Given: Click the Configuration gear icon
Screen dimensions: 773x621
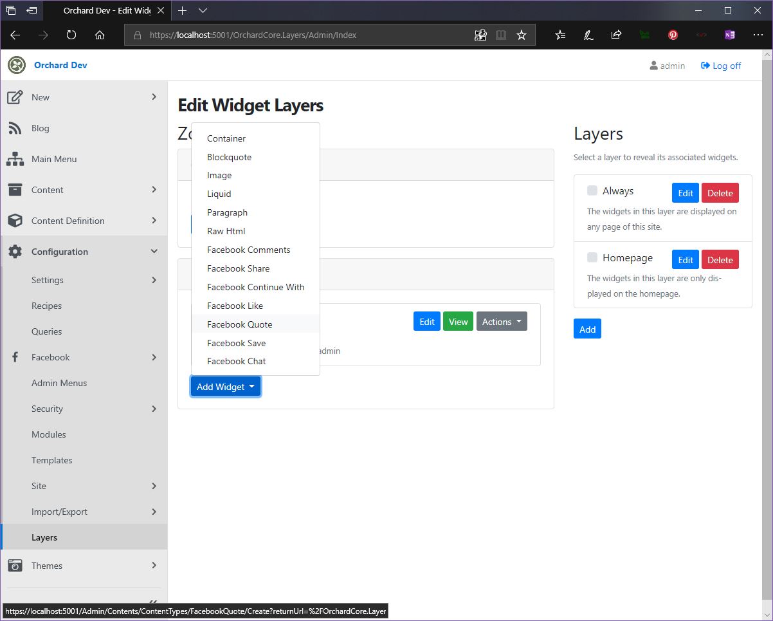Looking at the screenshot, I should click(15, 252).
